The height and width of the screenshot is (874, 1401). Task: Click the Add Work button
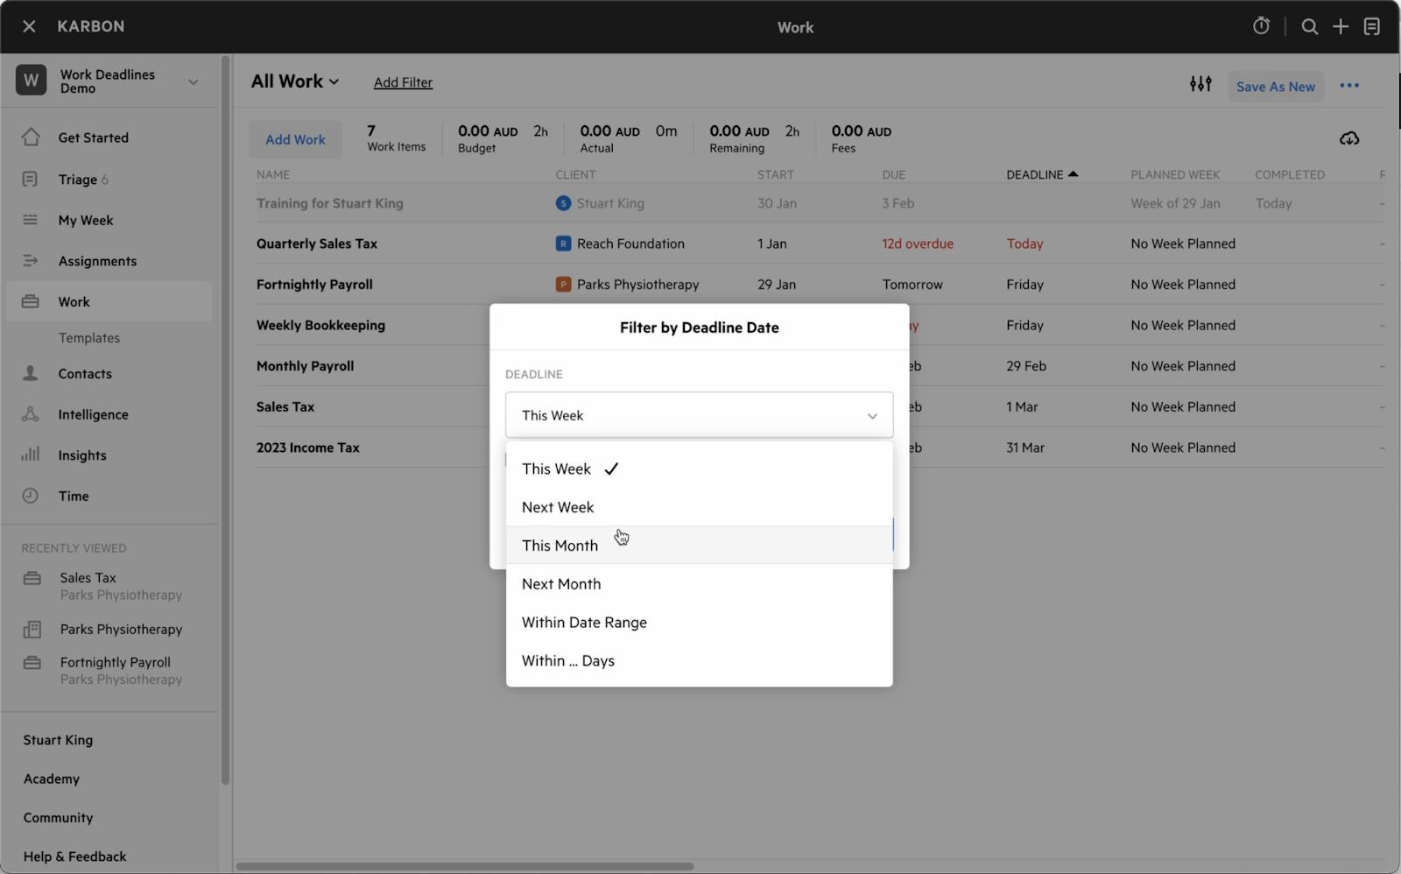point(295,139)
